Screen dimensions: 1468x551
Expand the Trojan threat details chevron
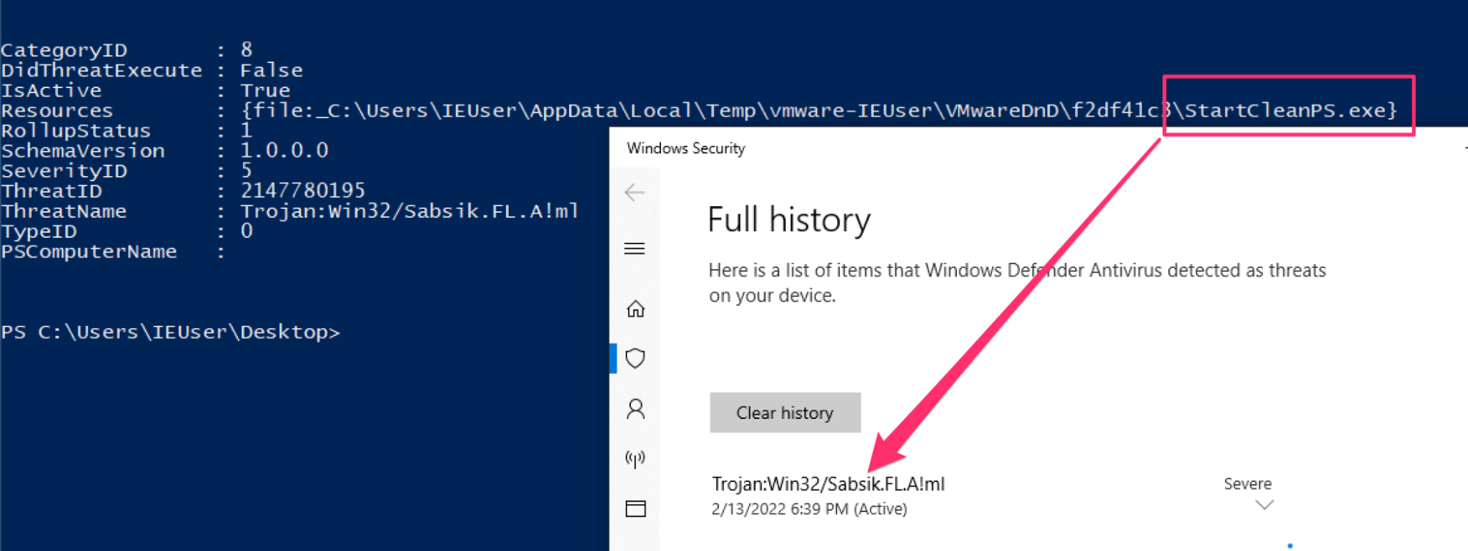point(1264,505)
